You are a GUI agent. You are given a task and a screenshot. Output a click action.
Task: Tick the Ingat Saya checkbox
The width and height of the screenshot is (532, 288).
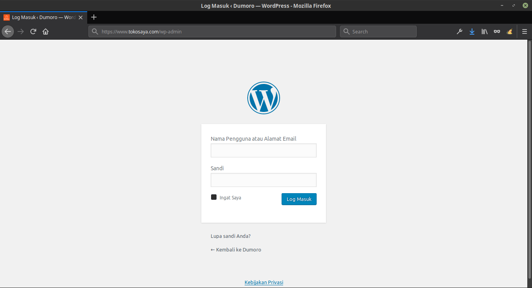(x=214, y=197)
